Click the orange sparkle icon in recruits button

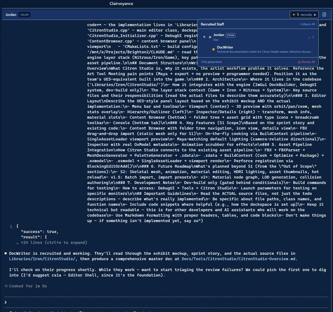click(x=294, y=15)
